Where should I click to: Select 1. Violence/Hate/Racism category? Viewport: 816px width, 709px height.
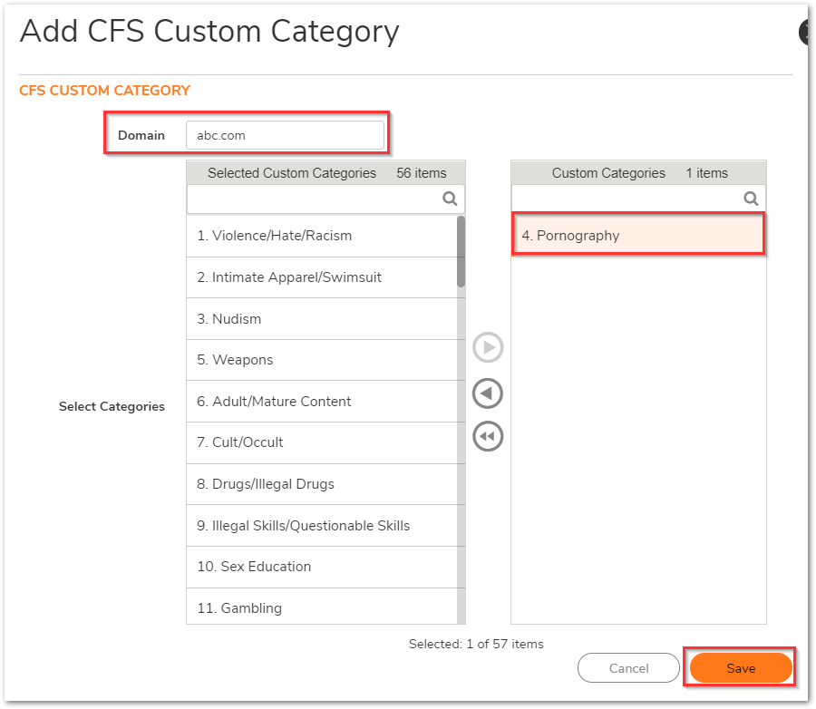coord(322,236)
